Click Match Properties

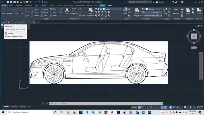pos(137,12)
